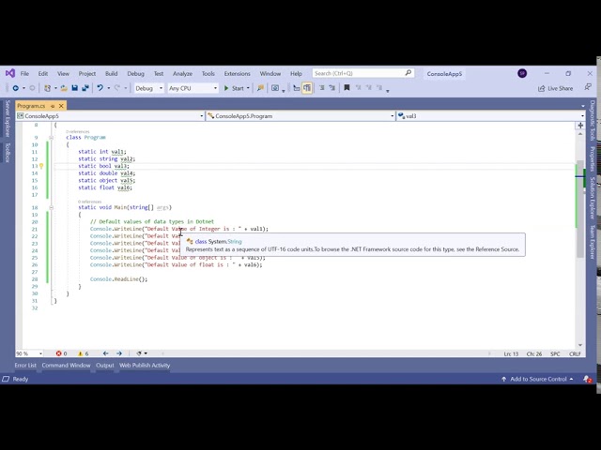Viewport: 601px width, 450px height.
Task: Click the New Project toolbar icon
Action: (x=47, y=88)
